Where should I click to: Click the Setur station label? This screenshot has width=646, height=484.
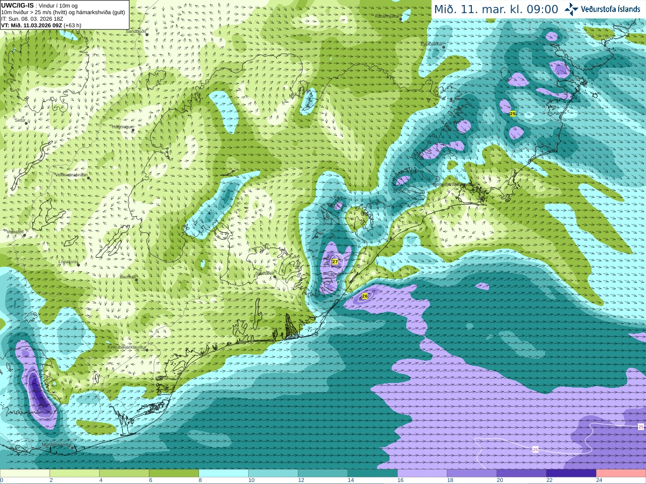(x=20, y=120)
